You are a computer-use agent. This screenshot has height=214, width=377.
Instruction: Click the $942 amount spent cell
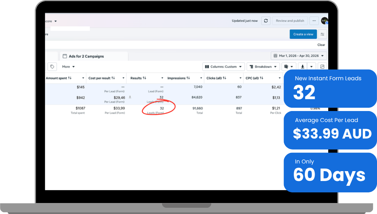[81, 98]
